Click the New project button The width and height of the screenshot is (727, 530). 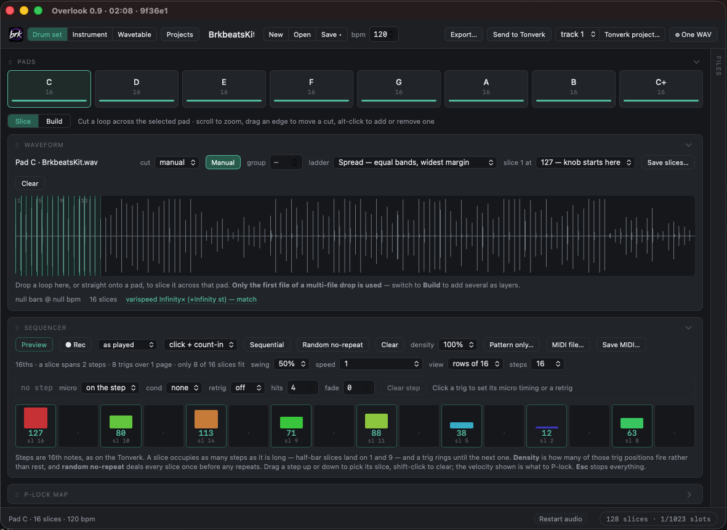point(276,34)
